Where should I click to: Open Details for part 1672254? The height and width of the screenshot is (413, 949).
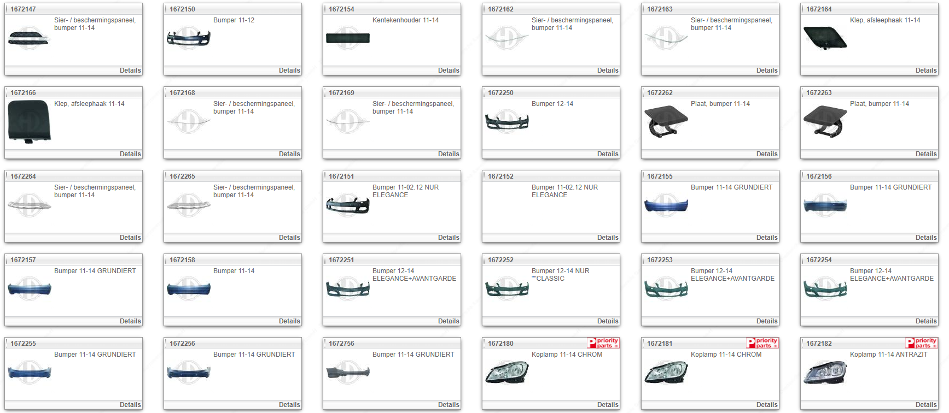coord(926,321)
